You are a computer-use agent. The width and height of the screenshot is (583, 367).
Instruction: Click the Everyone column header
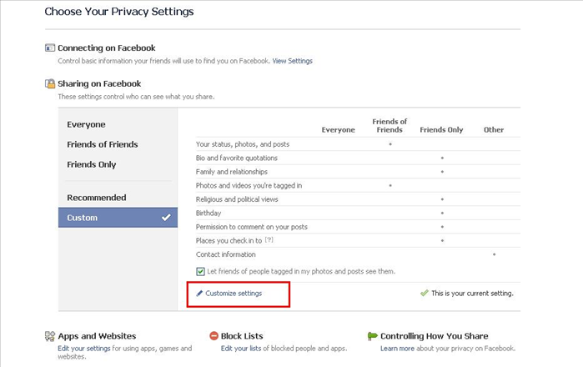point(339,130)
